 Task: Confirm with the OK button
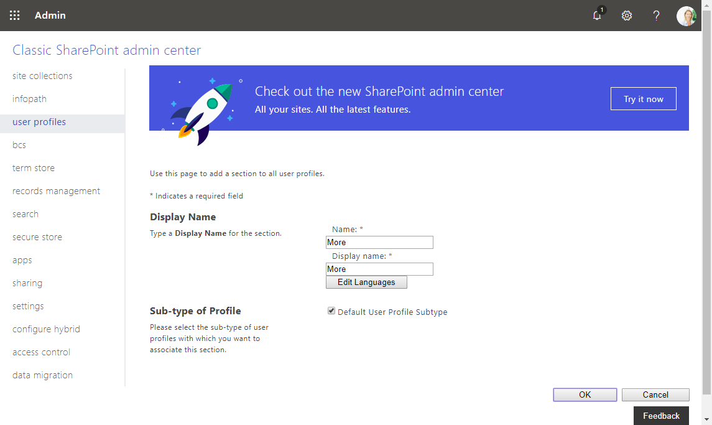tap(585, 395)
